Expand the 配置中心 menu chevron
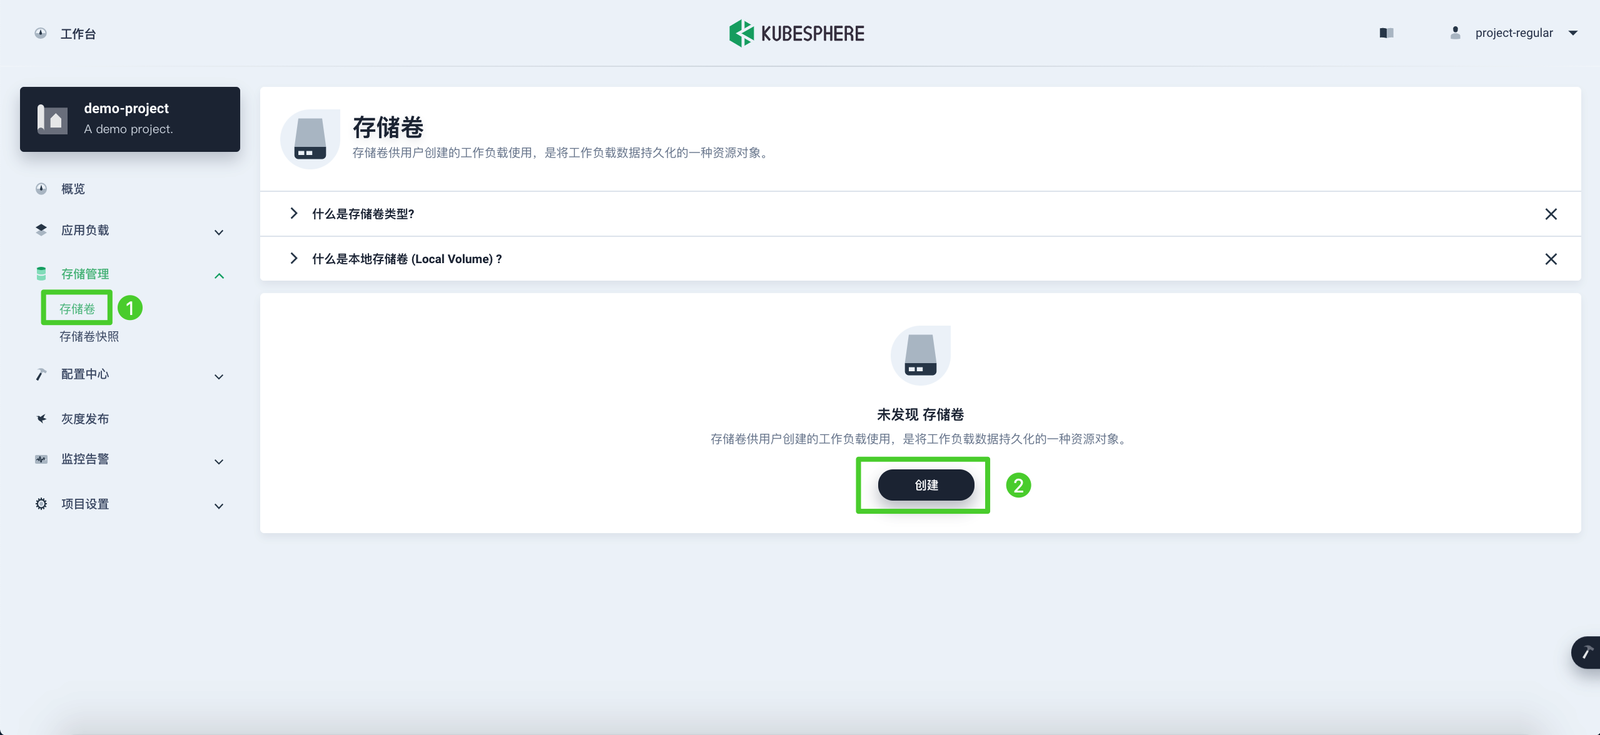 tap(219, 376)
